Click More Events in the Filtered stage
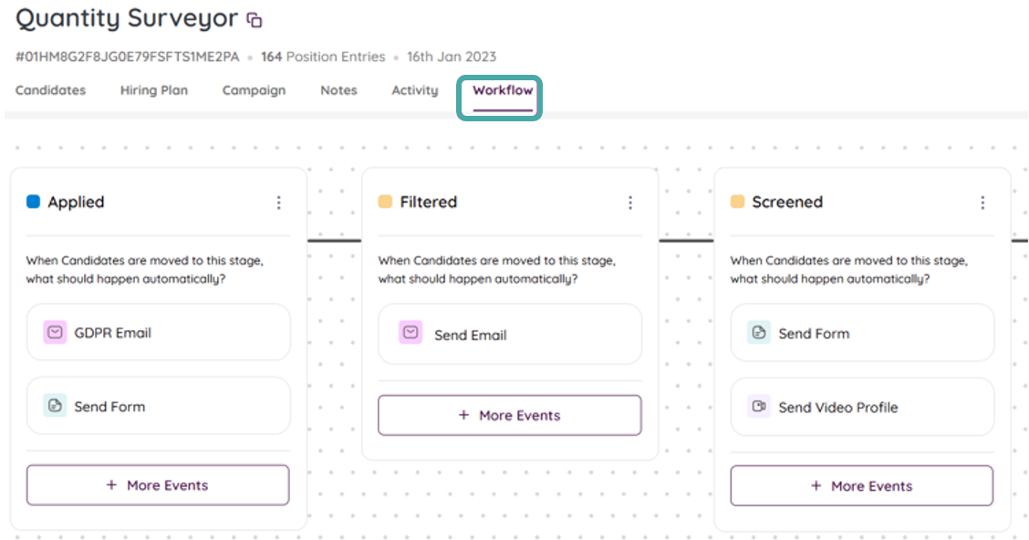The height and width of the screenshot is (540, 1029). point(510,415)
